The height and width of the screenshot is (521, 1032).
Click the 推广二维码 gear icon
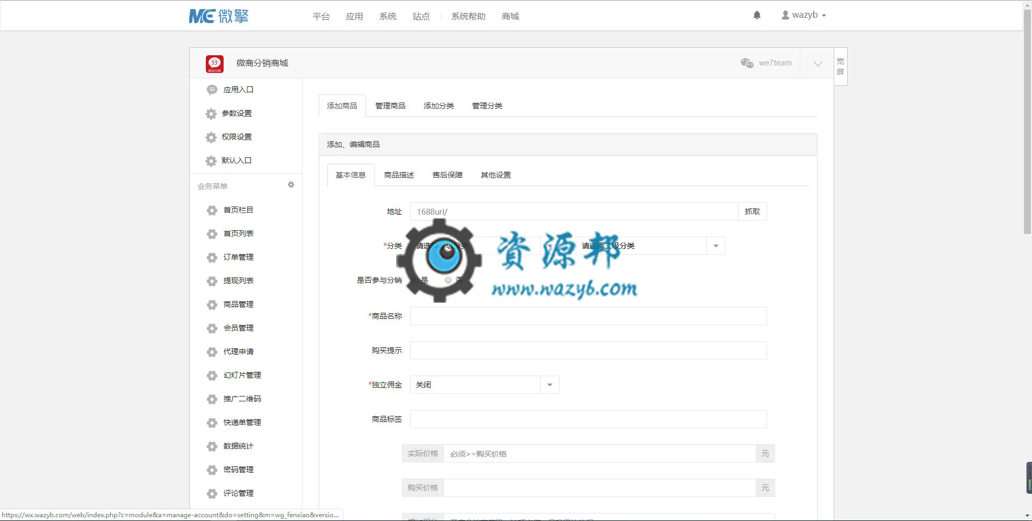(212, 399)
